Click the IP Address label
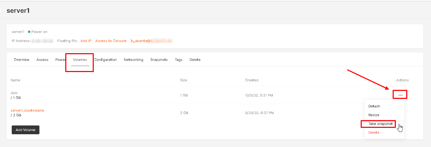 coord(21,41)
